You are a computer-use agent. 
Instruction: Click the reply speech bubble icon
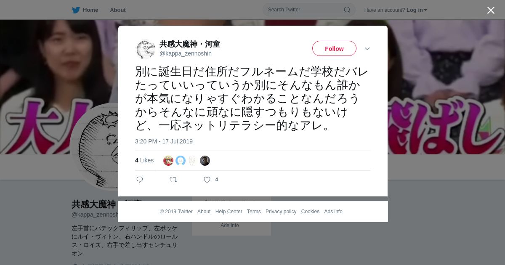(140, 180)
